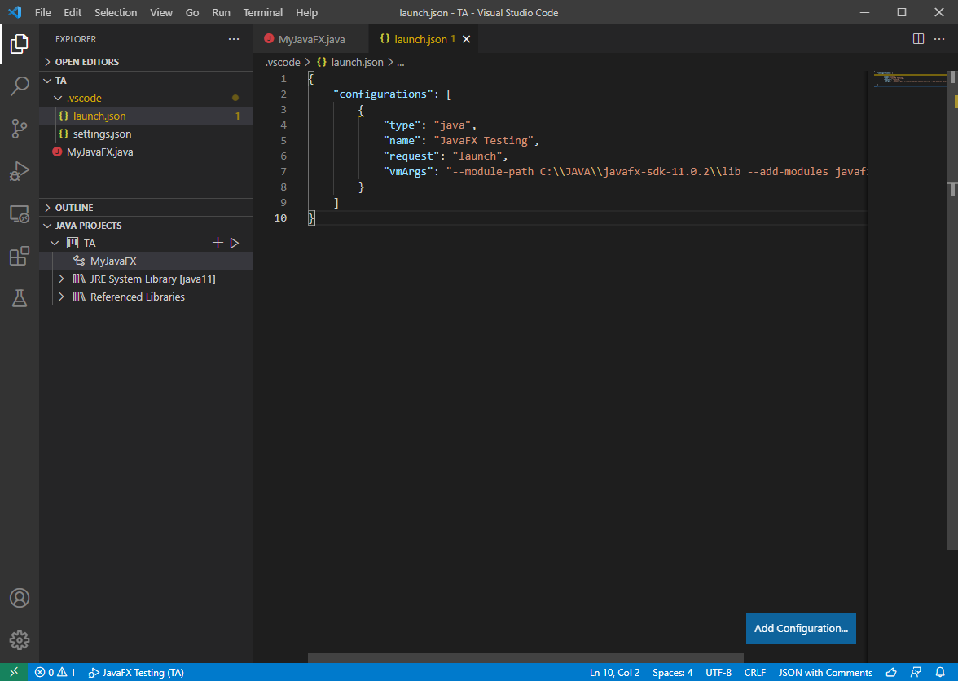This screenshot has width=958, height=681.
Task: Open the Terminal menu
Action: point(262,12)
